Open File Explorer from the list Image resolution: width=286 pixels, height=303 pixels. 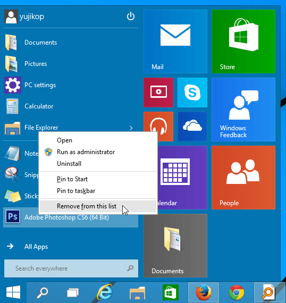pos(31,128)
